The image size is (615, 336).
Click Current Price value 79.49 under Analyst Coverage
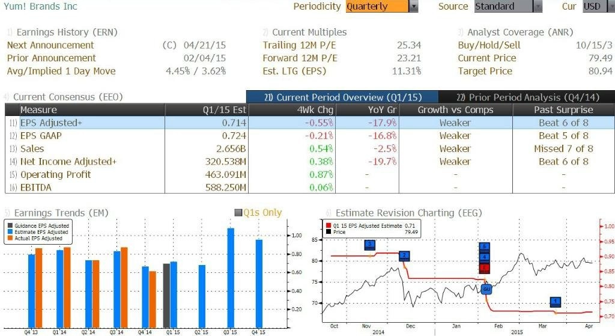click(601, 58)
